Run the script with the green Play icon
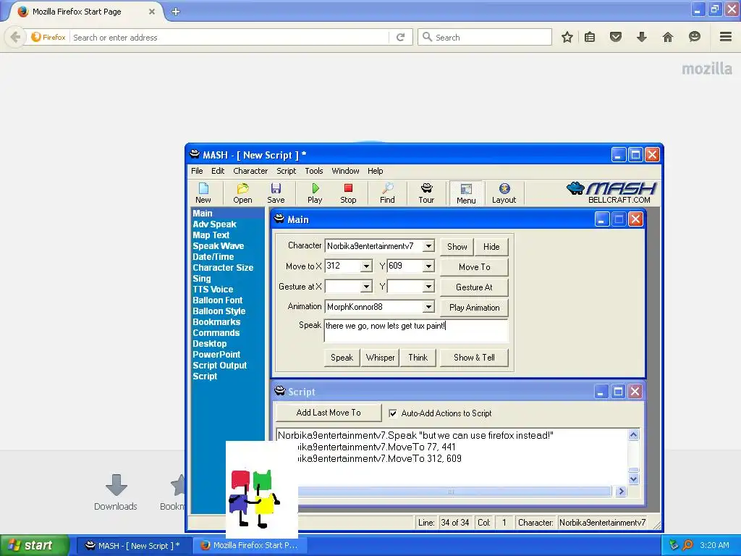741x556 pixels. (x=315, y=193)
